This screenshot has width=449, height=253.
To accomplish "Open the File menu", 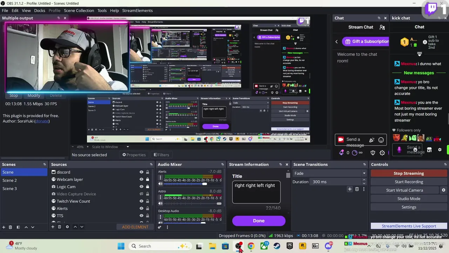I will (x=5, y=11).
